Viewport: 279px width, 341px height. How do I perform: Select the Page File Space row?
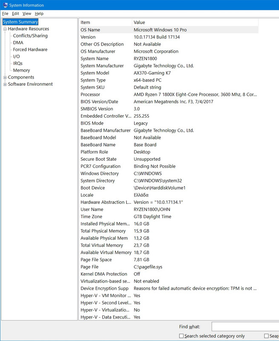169,260
